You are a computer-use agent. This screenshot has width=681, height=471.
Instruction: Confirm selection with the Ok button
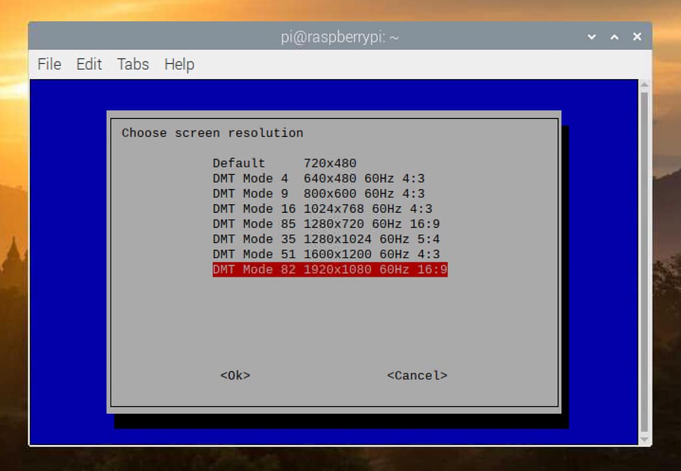[x=235, y=375]
